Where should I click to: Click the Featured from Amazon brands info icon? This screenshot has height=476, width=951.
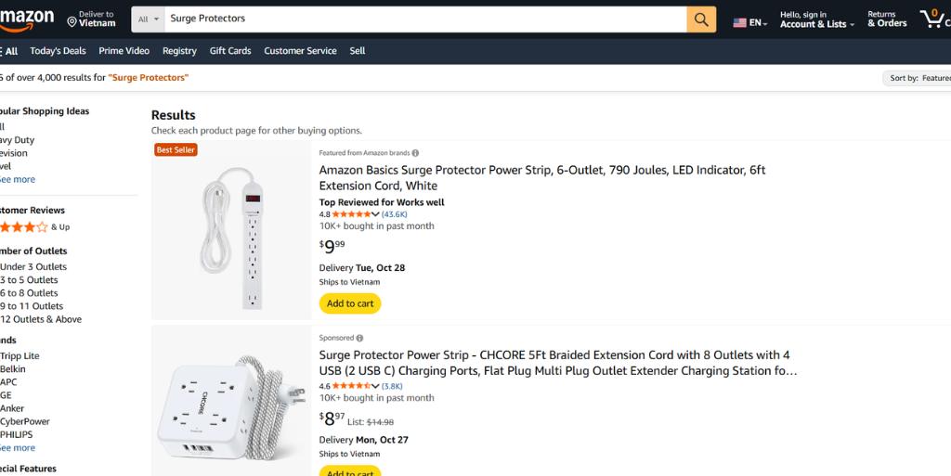(415, 153)
